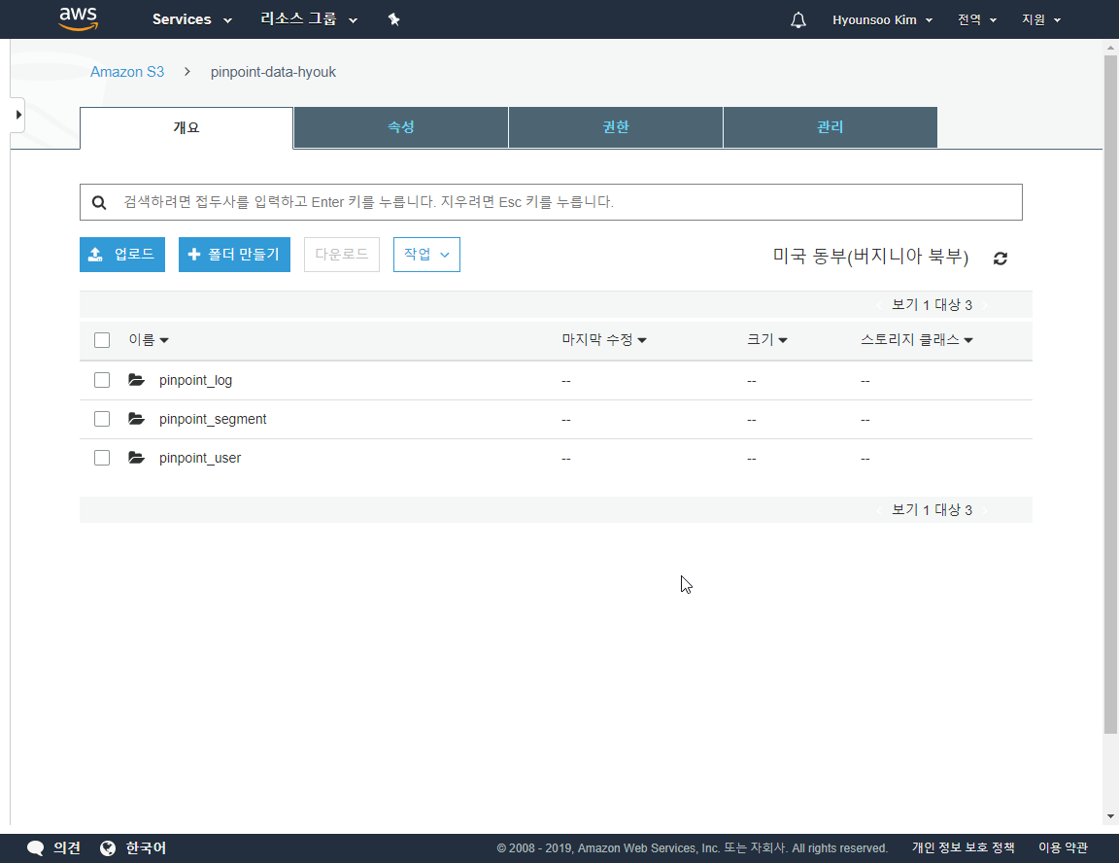The height and width of the screenshot is (863, 1119).
Task: Open the notifications bell
Action: 798,20
